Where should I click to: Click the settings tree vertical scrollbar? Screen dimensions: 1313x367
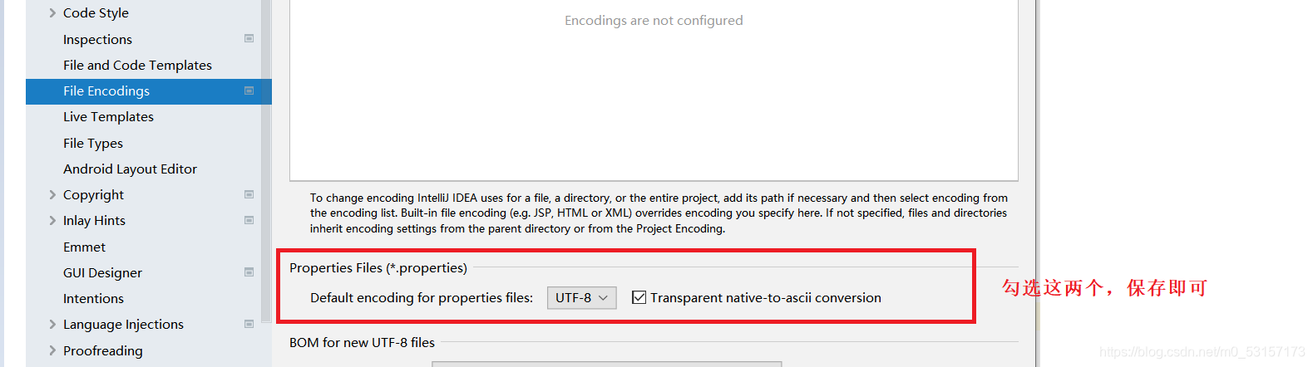click(x=266, y=161)
